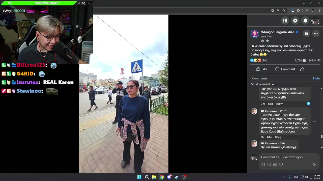Send the comment with the arrow icon
Image resolution: width=323 pixels, height=181 pixels.
315,165
